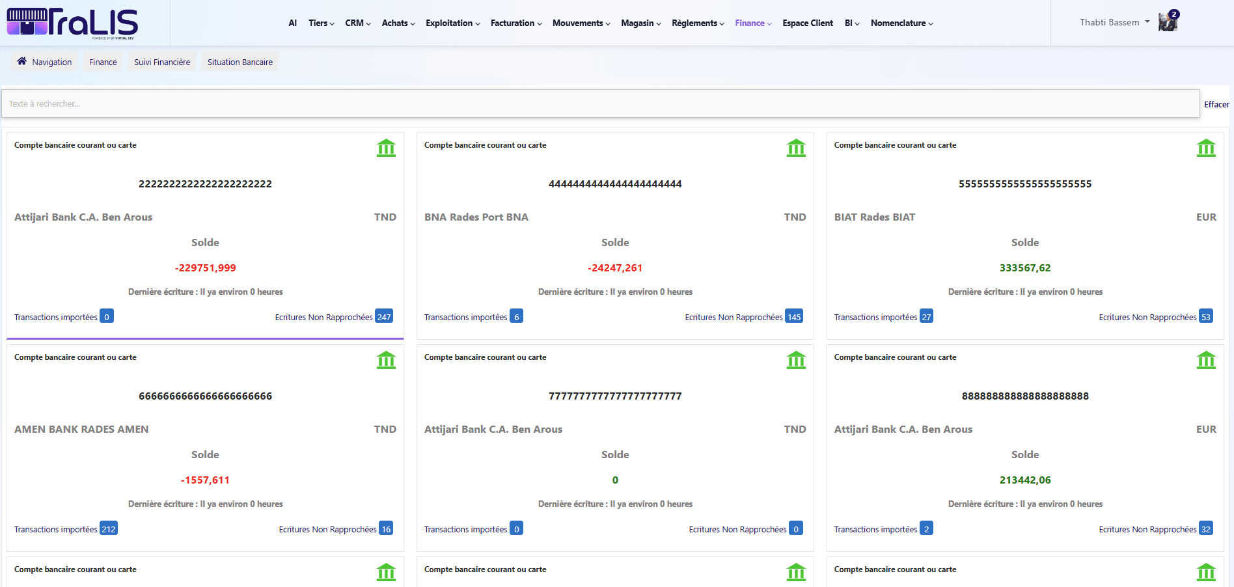Open the Thabti Bassem user dropdown
The width and height of the screenshot is (1234, 587).
1114,22
